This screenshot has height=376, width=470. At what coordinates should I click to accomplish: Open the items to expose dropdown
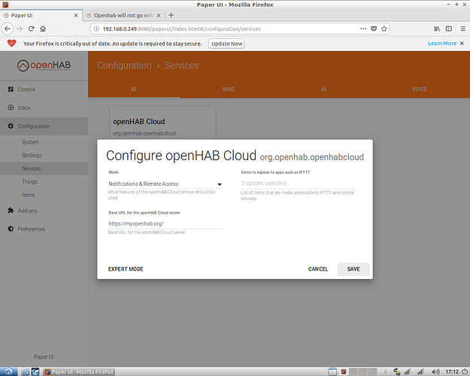pos(297,183)
